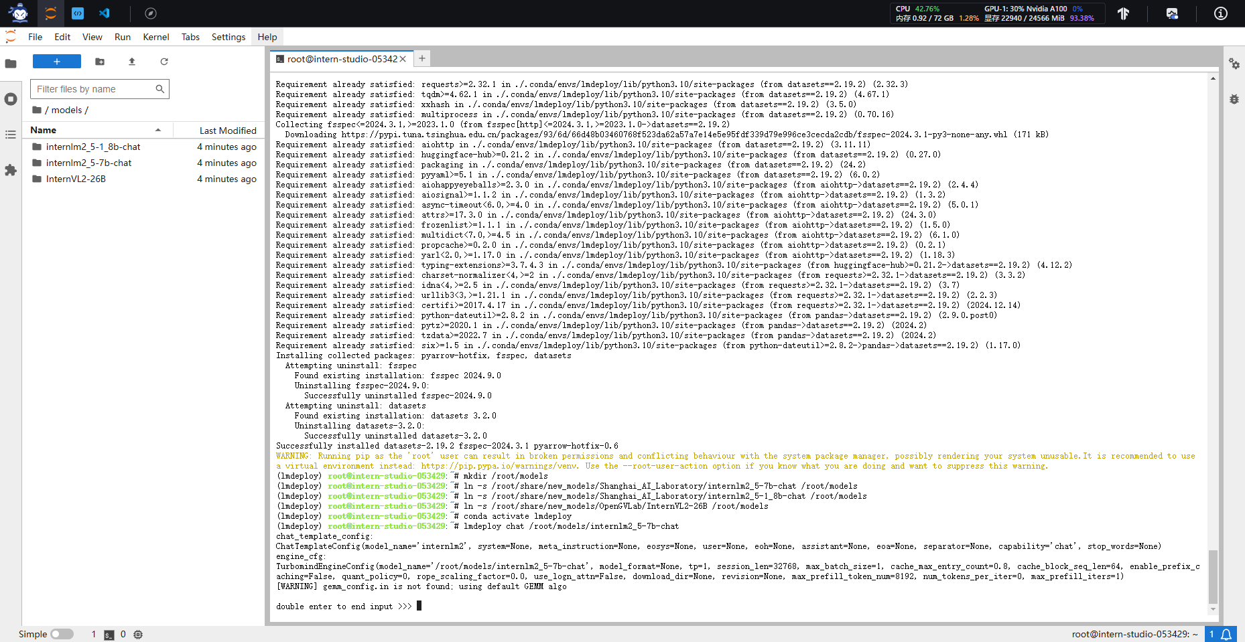This screenshot has width=1245, height=642.
Task: Click the terminal input prompt line
Action: point(348,606)
